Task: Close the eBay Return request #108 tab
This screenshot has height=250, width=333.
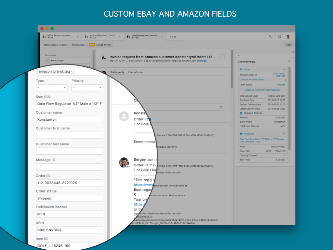Action: pyautogui.click(x=77, y=36)
